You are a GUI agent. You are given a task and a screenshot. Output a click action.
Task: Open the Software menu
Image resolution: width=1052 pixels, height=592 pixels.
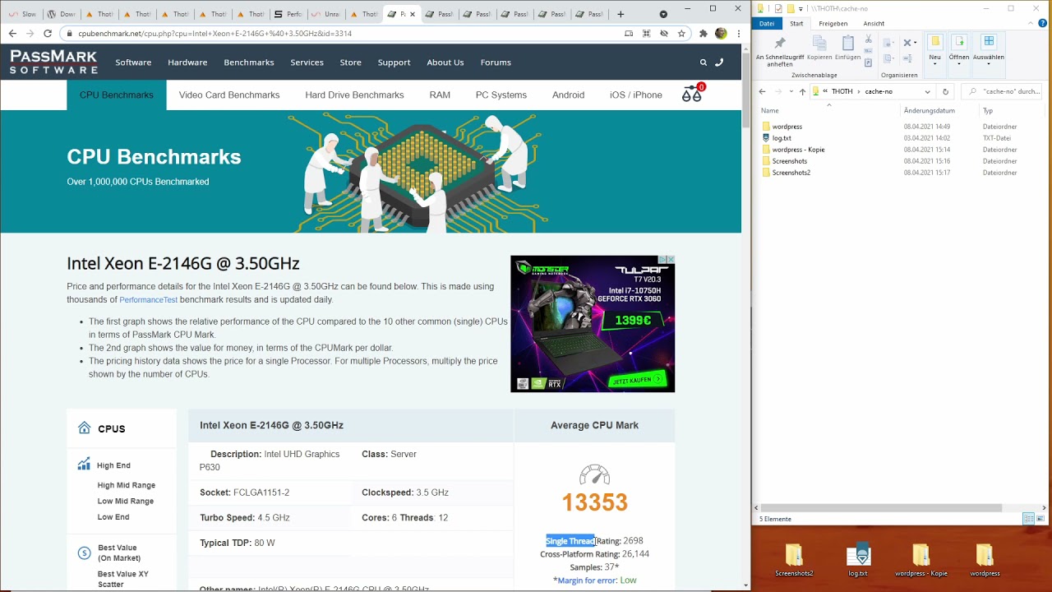(133, 62)
